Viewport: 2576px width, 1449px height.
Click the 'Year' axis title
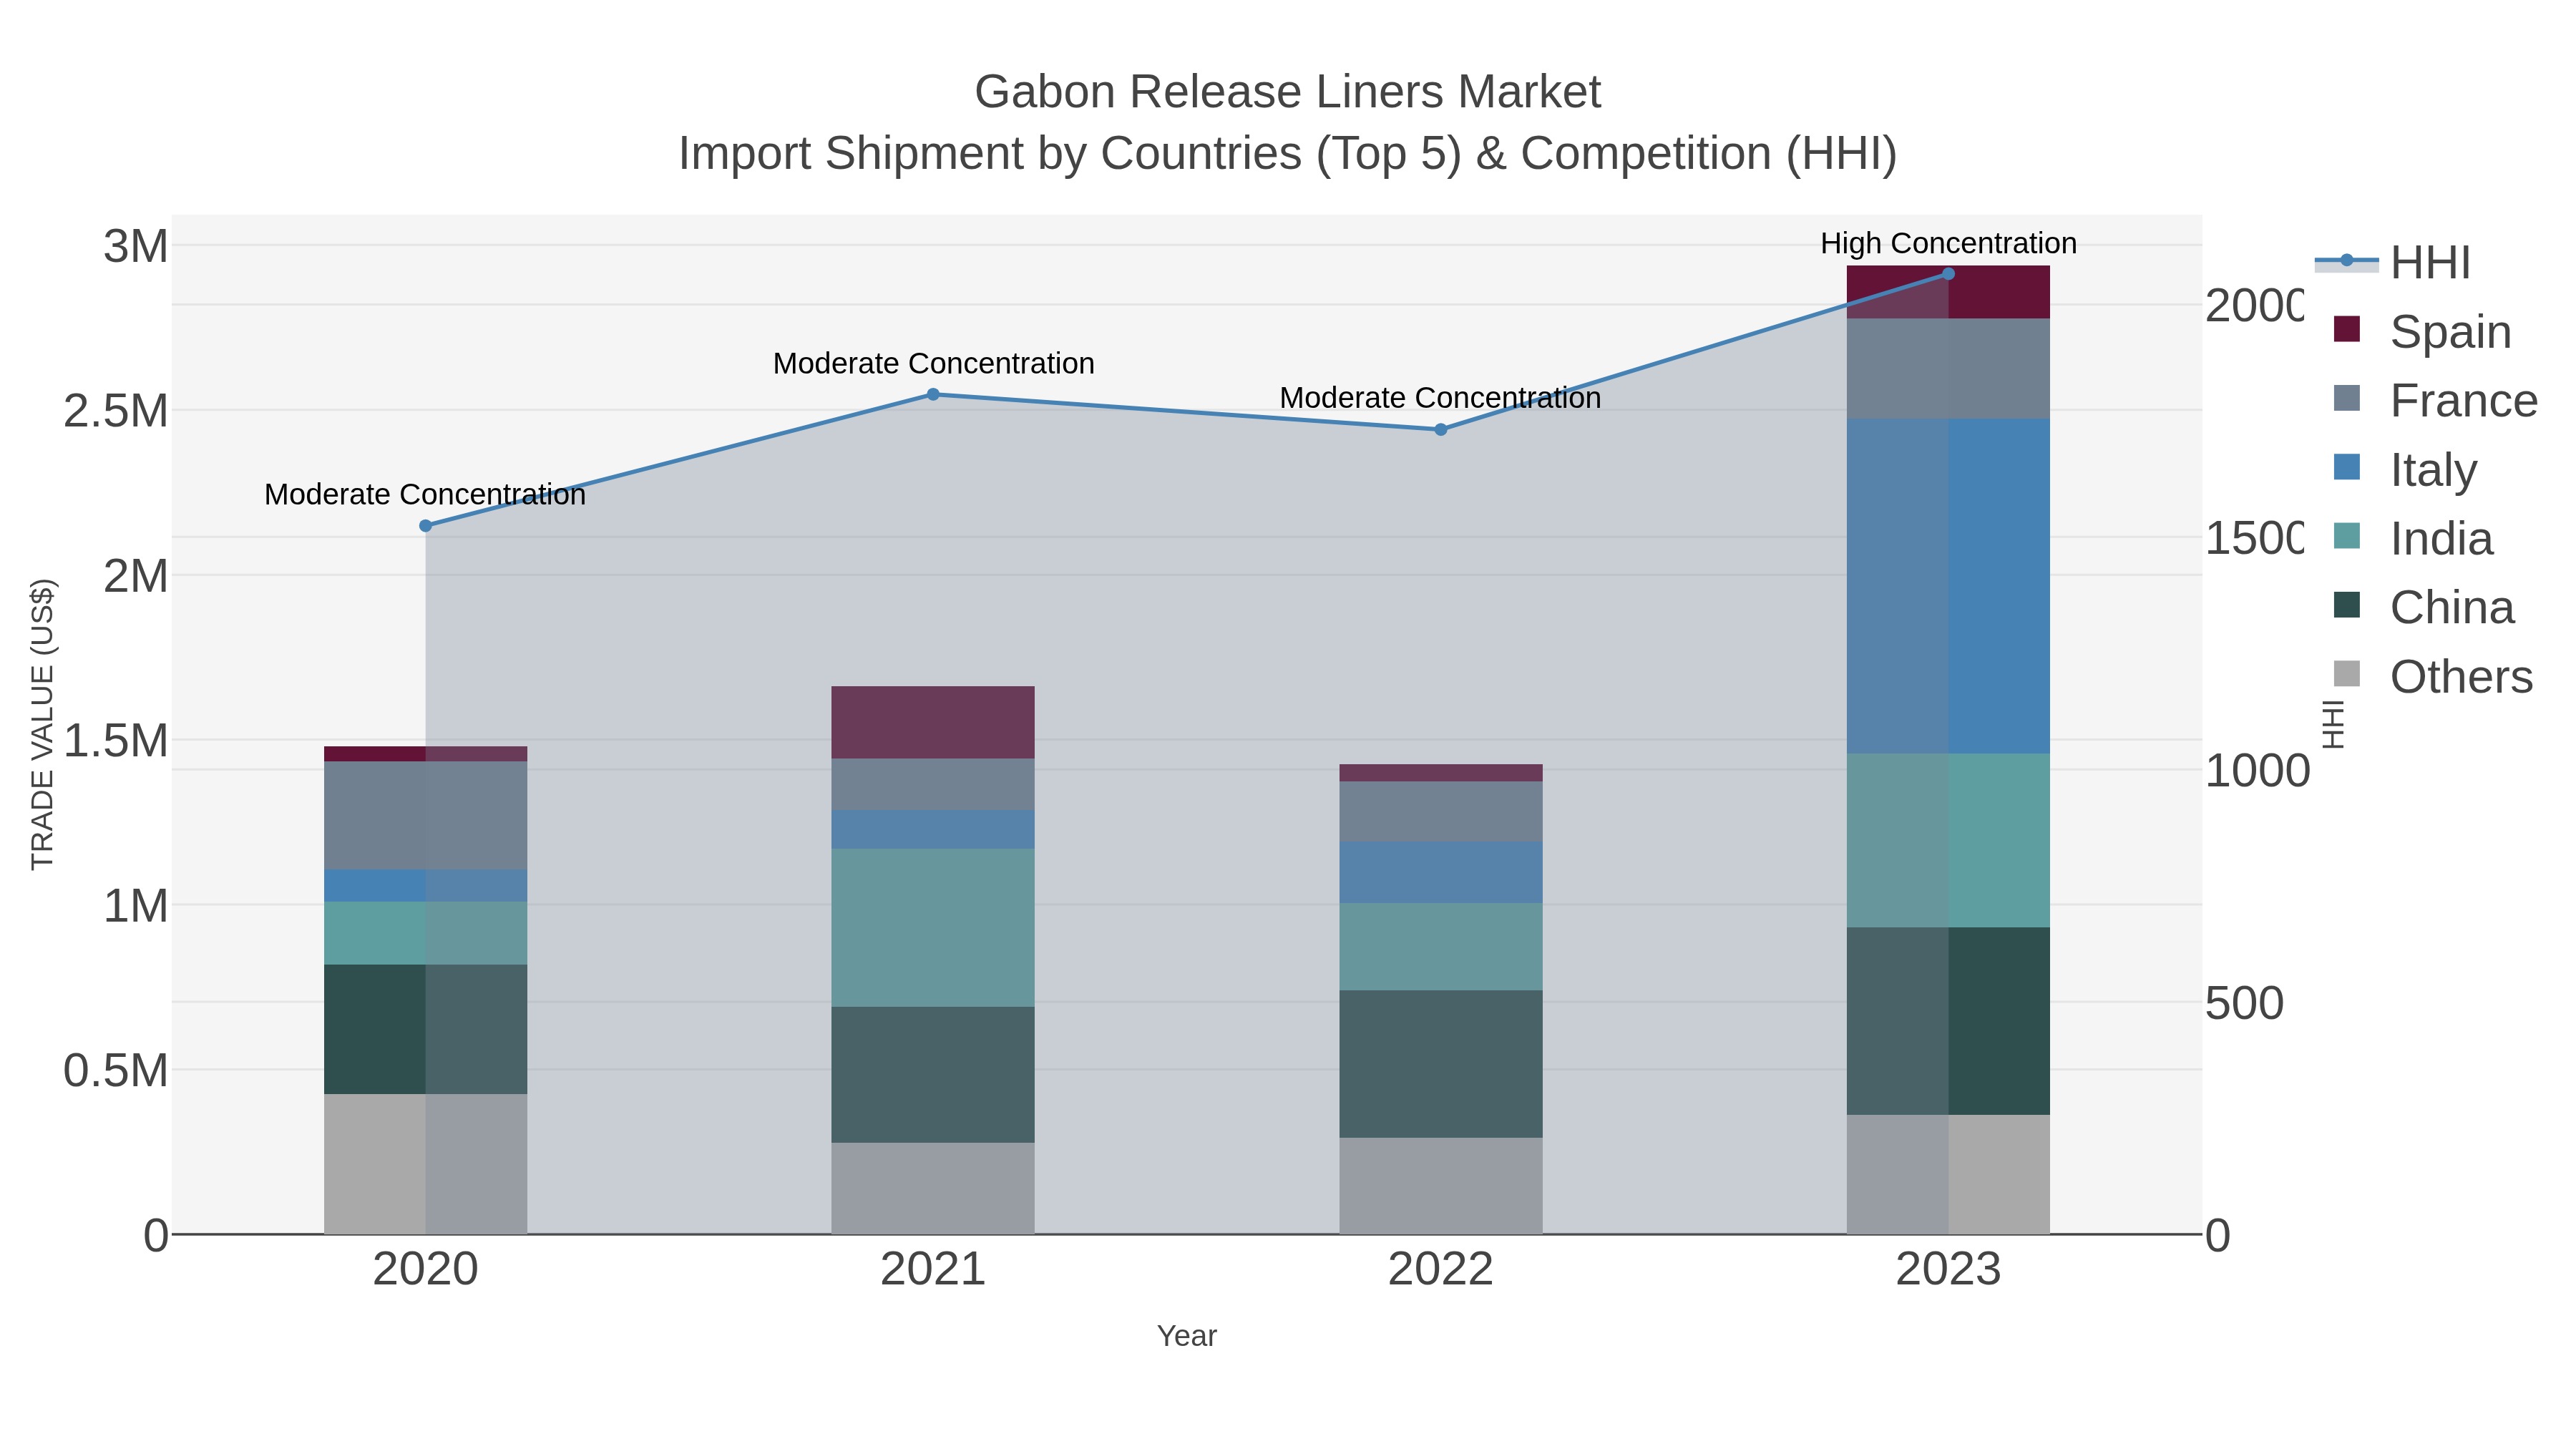click(x=1187, y=1336)
